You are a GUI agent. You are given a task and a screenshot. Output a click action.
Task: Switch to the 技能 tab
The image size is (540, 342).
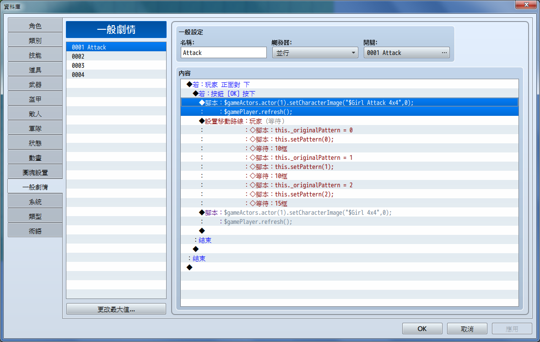click(35, 55)
